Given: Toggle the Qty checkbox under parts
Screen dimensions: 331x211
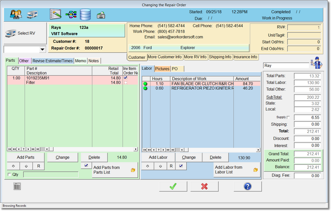Looking at the screenshot, I should click(9, 175).
